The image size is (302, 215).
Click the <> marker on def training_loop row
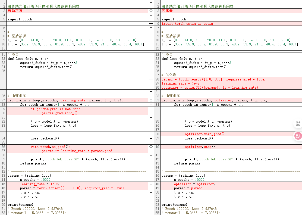(151, 100)
